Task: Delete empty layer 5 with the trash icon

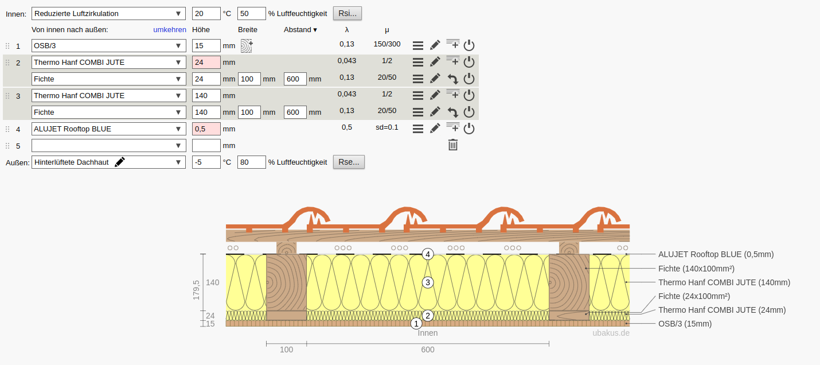Action: [453, 145]
